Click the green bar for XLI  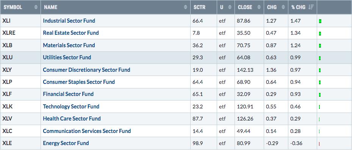tap(320, 21)
